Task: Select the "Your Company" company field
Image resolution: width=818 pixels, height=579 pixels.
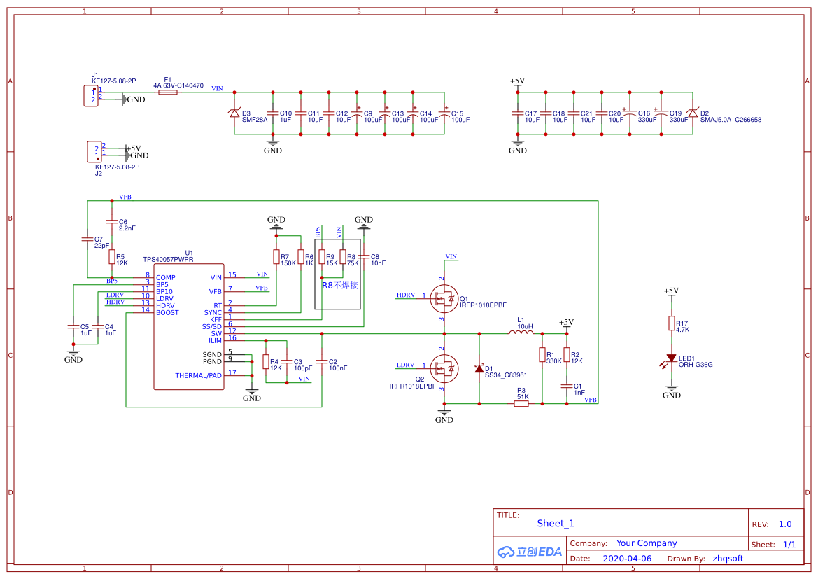Action: pos(647,543)
